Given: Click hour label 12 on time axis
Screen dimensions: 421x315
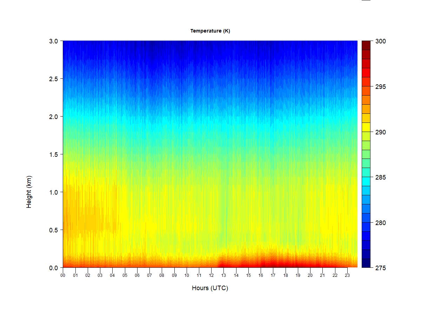Looking at the screenshot, I should (x=211, y=275).
